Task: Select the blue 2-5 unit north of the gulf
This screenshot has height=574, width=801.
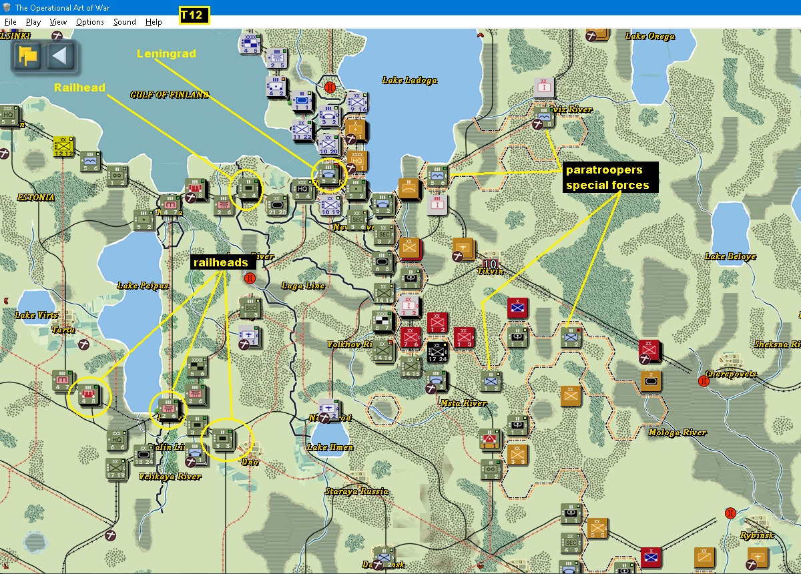Action: [x=276, y=59]
